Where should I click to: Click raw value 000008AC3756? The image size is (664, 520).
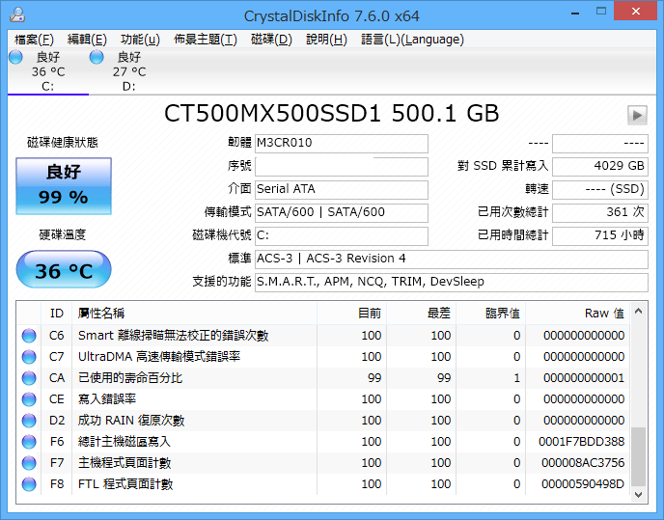tap(583, 463)
